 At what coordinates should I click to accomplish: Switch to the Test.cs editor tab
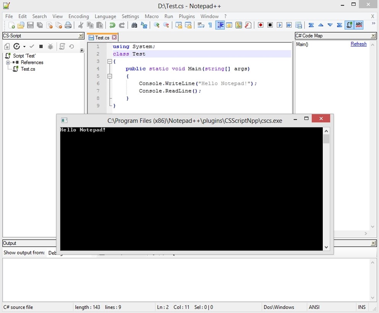[102, 37]
